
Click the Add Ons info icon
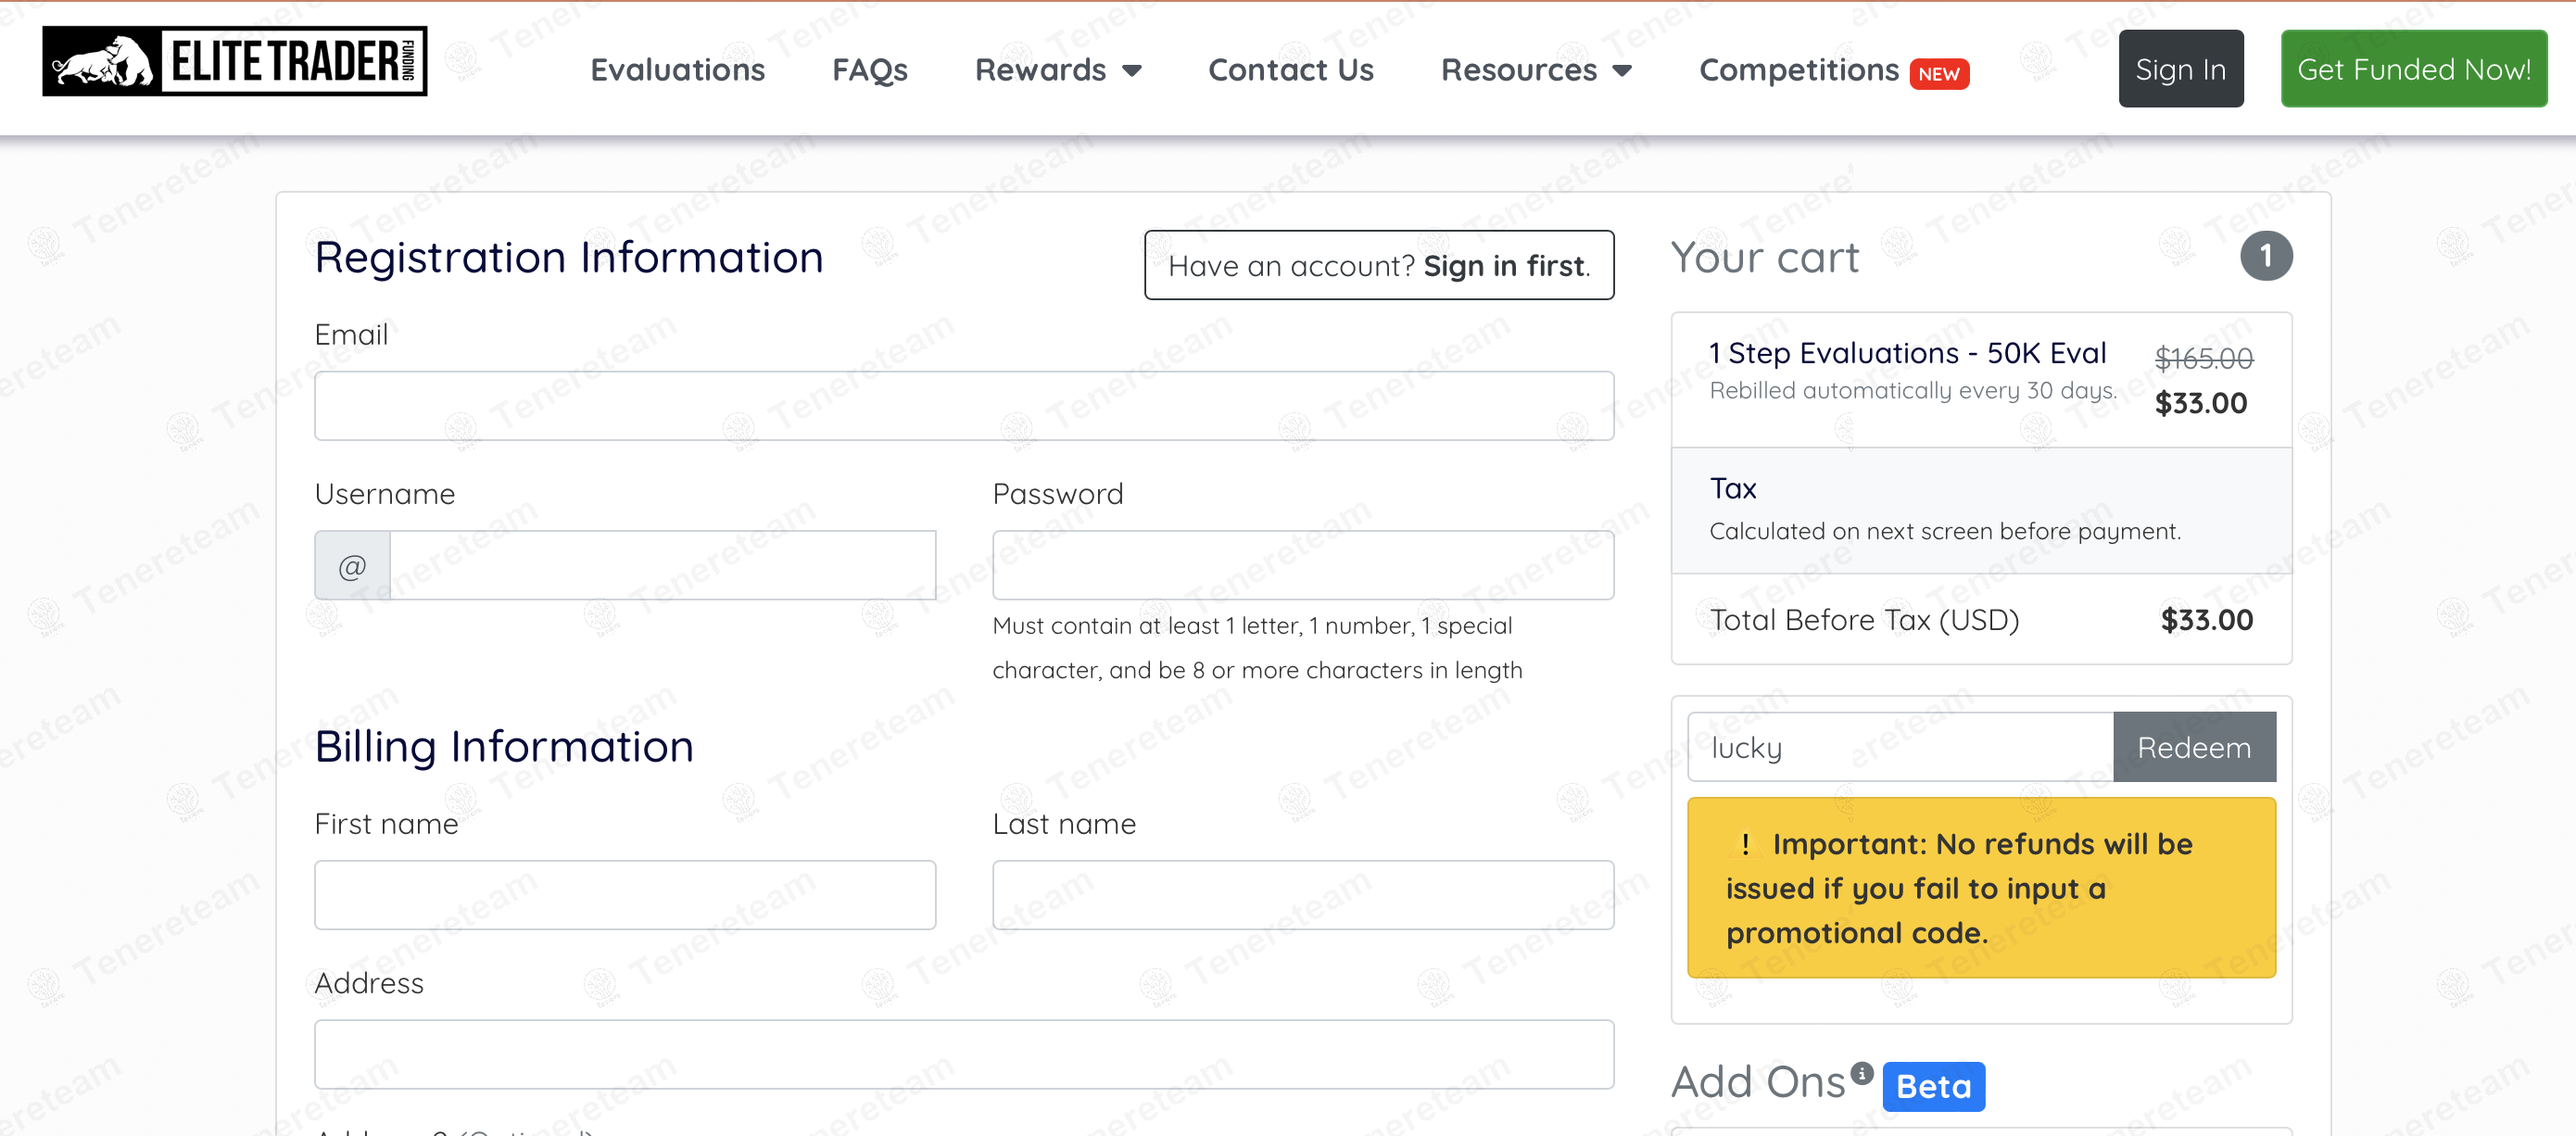(x=1861, y=1073)
